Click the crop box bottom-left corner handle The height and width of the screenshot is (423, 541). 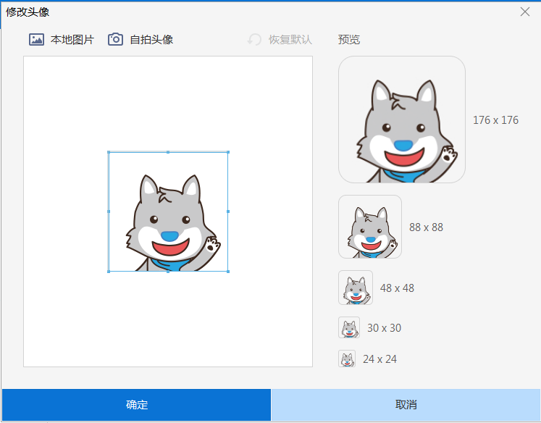coord(109,272)
